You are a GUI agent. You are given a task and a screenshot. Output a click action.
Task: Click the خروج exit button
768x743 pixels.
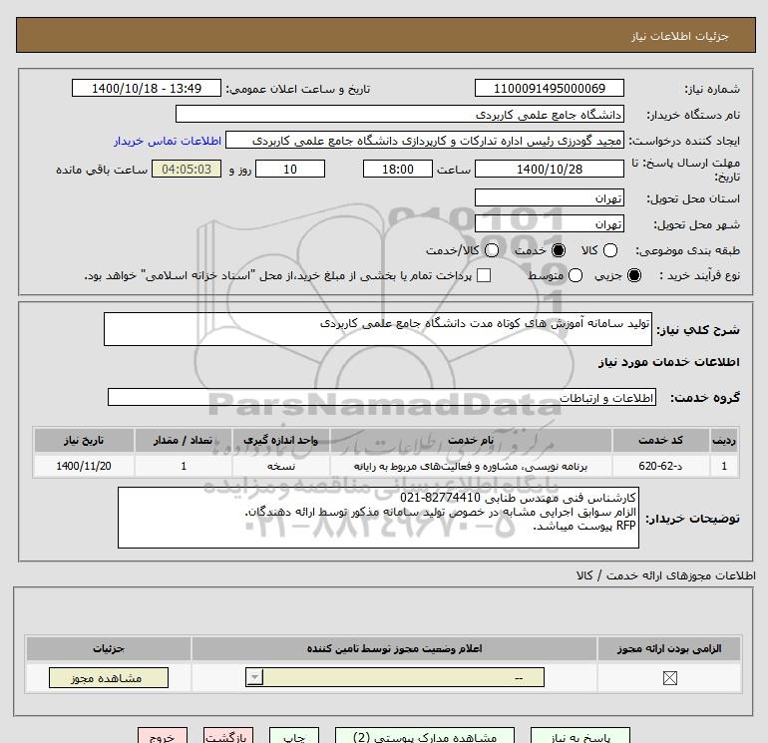tap(163, 736)
